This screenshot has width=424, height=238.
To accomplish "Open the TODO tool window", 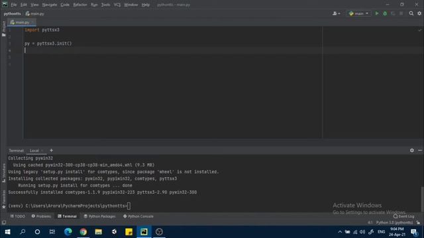I will tap(18, 216).
